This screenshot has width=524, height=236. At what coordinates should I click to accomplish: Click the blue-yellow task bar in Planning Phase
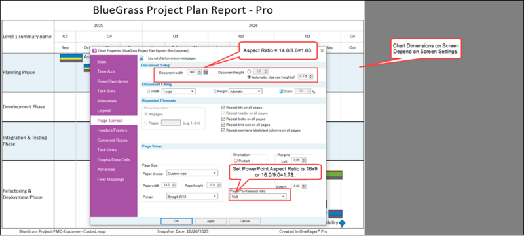pyautogui.click(x=71, y=58)
